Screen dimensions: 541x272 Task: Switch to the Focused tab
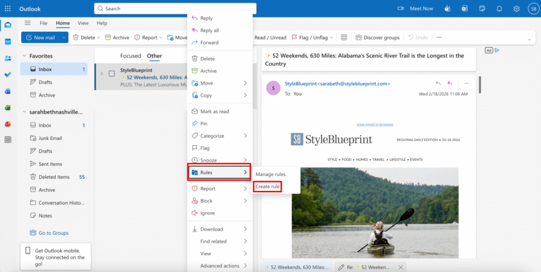coord(130,56)
